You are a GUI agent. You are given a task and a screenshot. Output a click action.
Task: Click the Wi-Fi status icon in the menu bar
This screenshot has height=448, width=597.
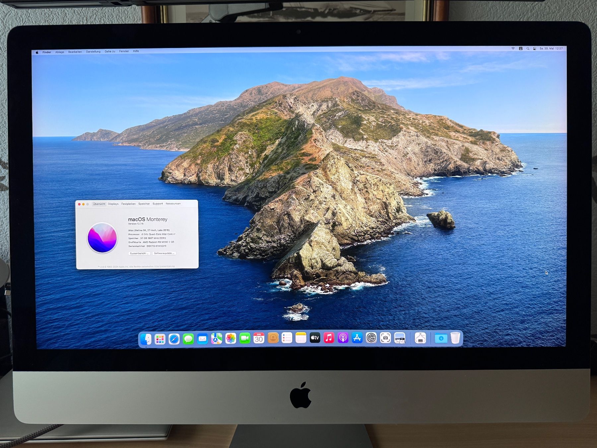pyautogui.click(x=513, y=48)
